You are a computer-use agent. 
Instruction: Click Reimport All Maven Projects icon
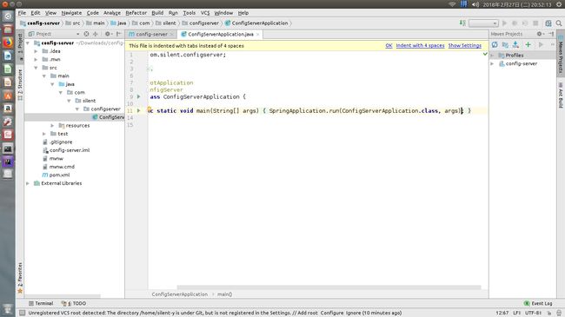(x=495, y=44)
